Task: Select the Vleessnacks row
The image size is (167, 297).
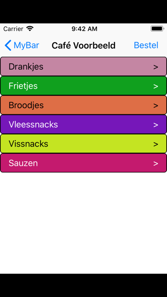Action: point(83,125)
